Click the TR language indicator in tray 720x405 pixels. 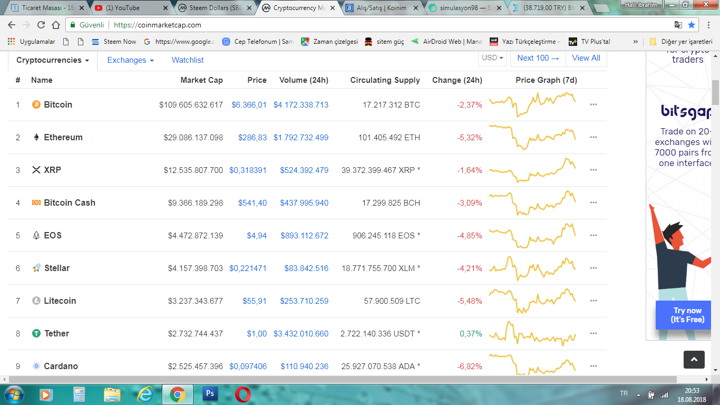click(x=624, y=393)
